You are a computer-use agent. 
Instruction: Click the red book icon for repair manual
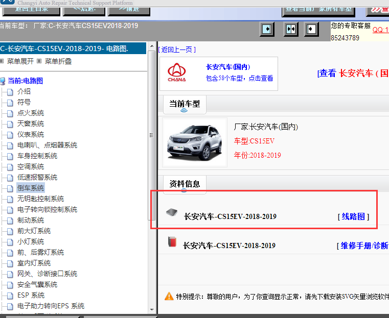tap(172, 241)
